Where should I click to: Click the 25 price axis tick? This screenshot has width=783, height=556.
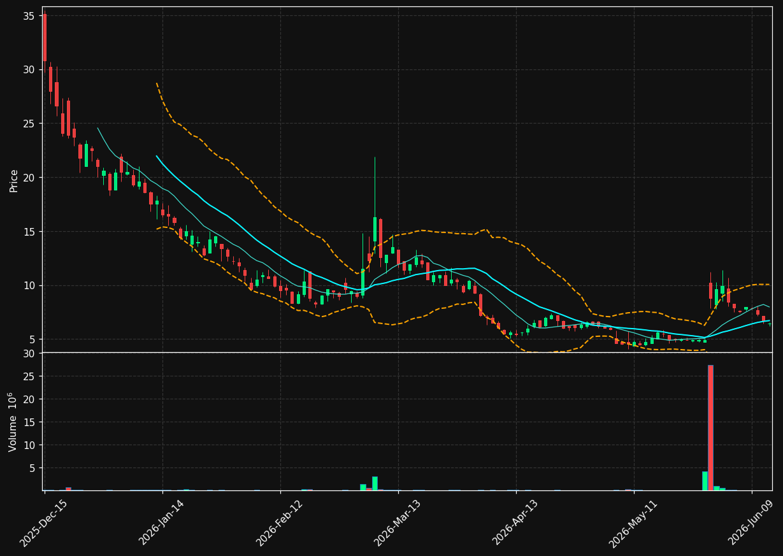pos(29,124)
